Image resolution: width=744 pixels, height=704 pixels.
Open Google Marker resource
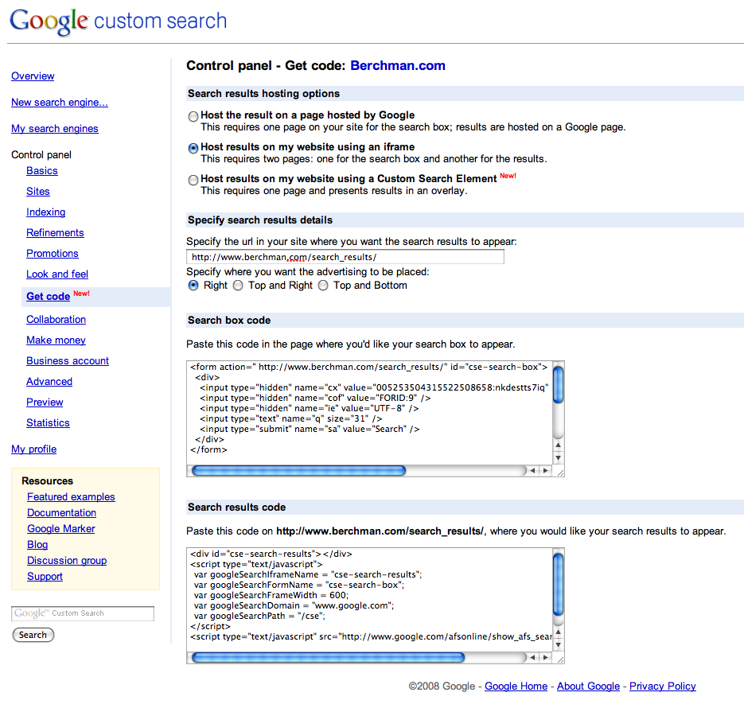pos(60,528)
